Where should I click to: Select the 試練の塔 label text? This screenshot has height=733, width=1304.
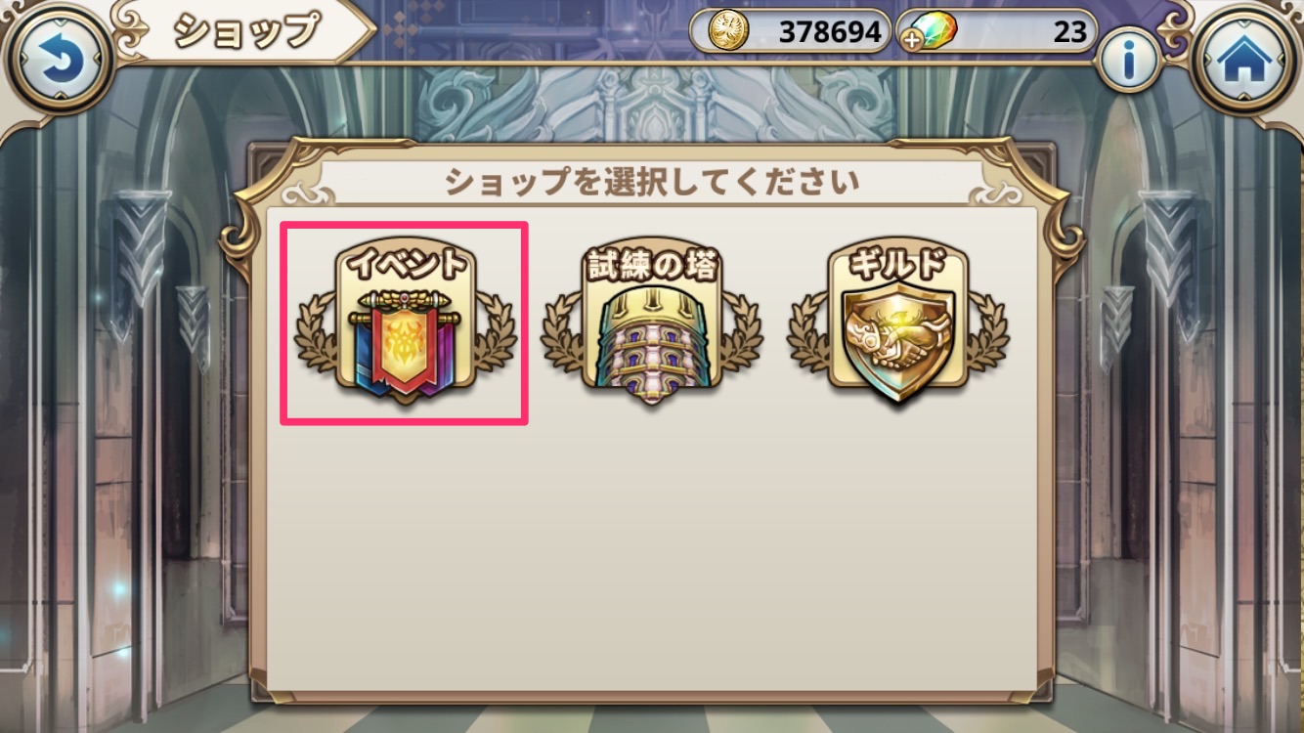tap(652, 265)
